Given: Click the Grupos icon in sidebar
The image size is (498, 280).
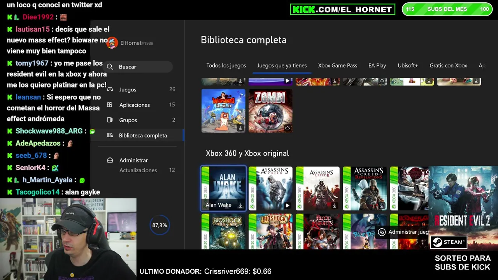Looking at the screenshot, I should click(110, 120).
